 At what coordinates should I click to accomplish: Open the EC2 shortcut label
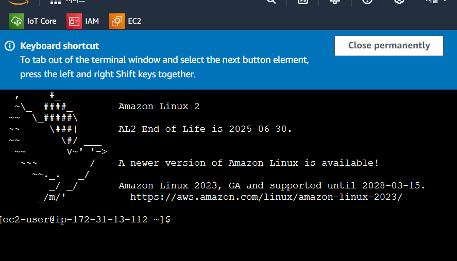click(x=135, y=21)
